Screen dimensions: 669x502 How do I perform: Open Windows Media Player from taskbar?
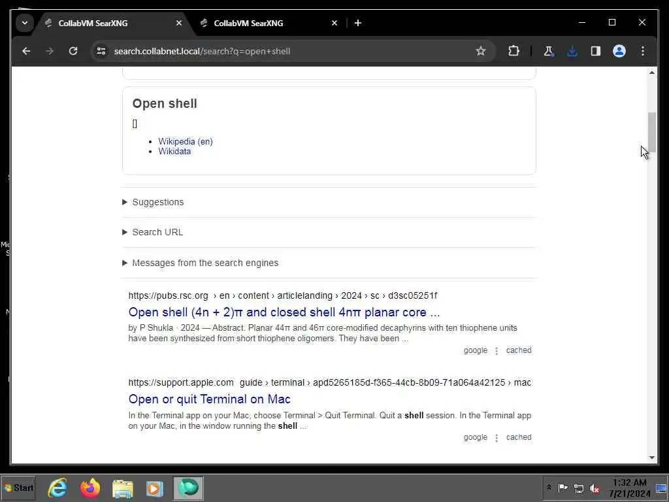[x=155, y=488]
